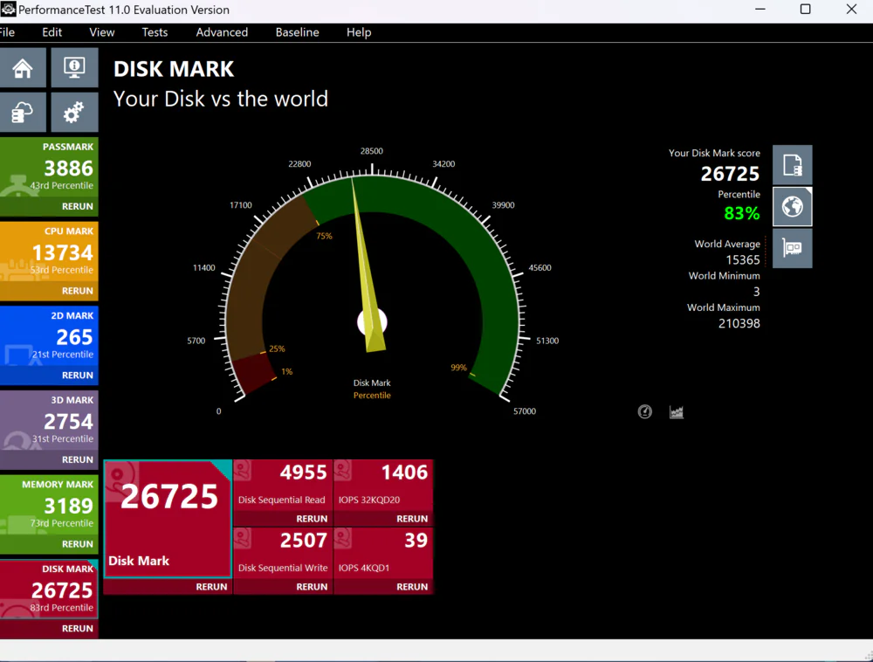
Task: Go to the Home dashboard icon
Action: [23, 68]
